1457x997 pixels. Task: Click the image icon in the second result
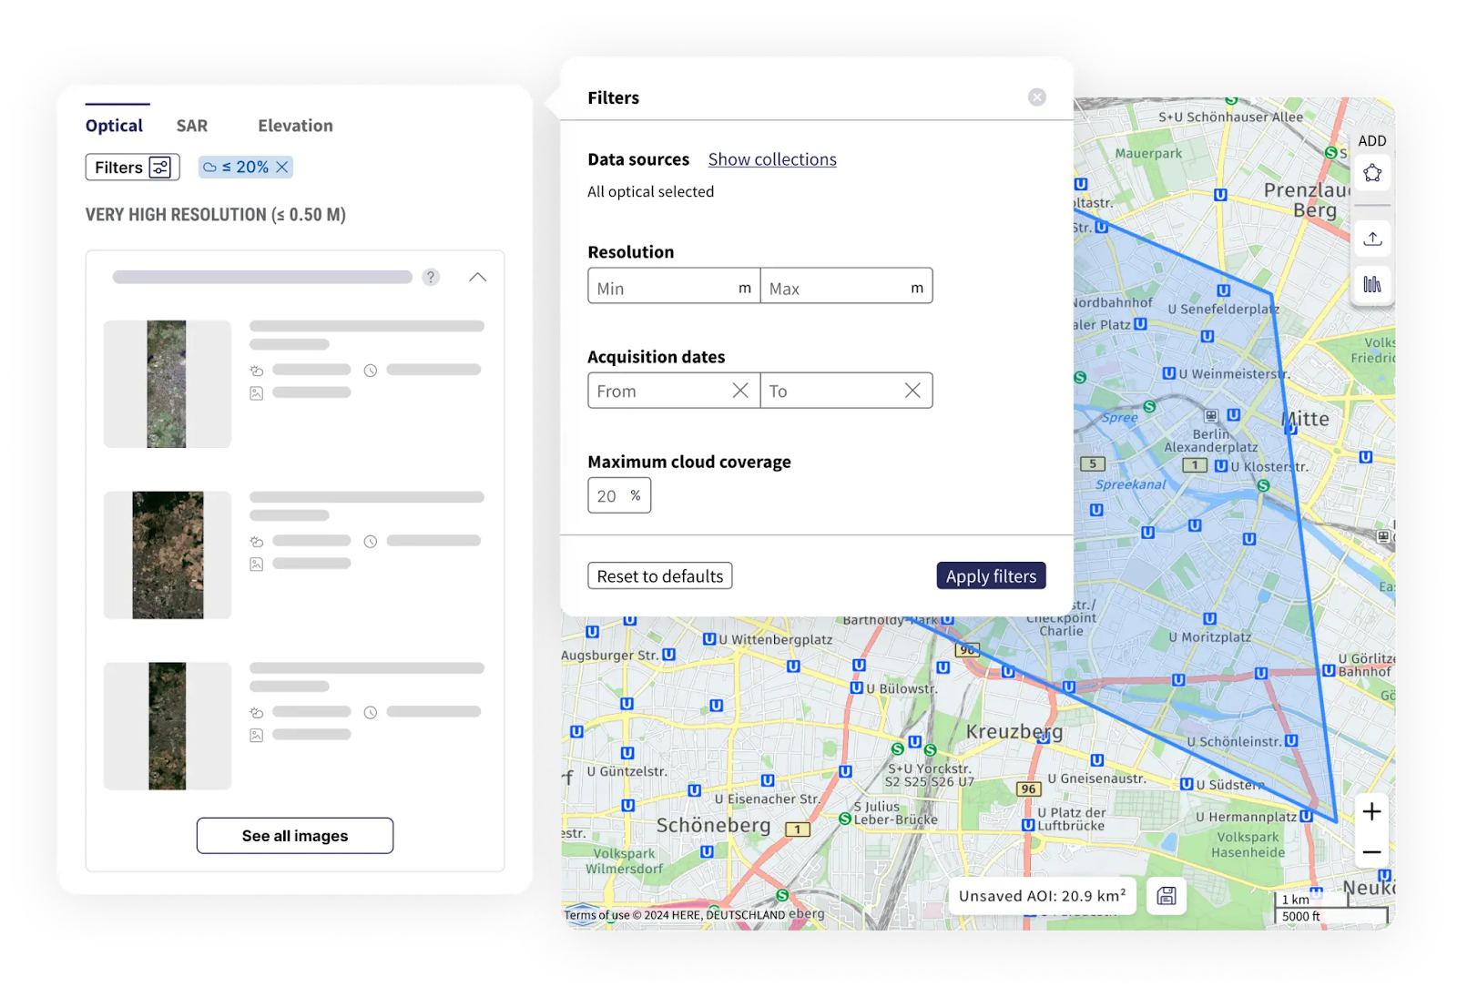(x=257, y=565)
